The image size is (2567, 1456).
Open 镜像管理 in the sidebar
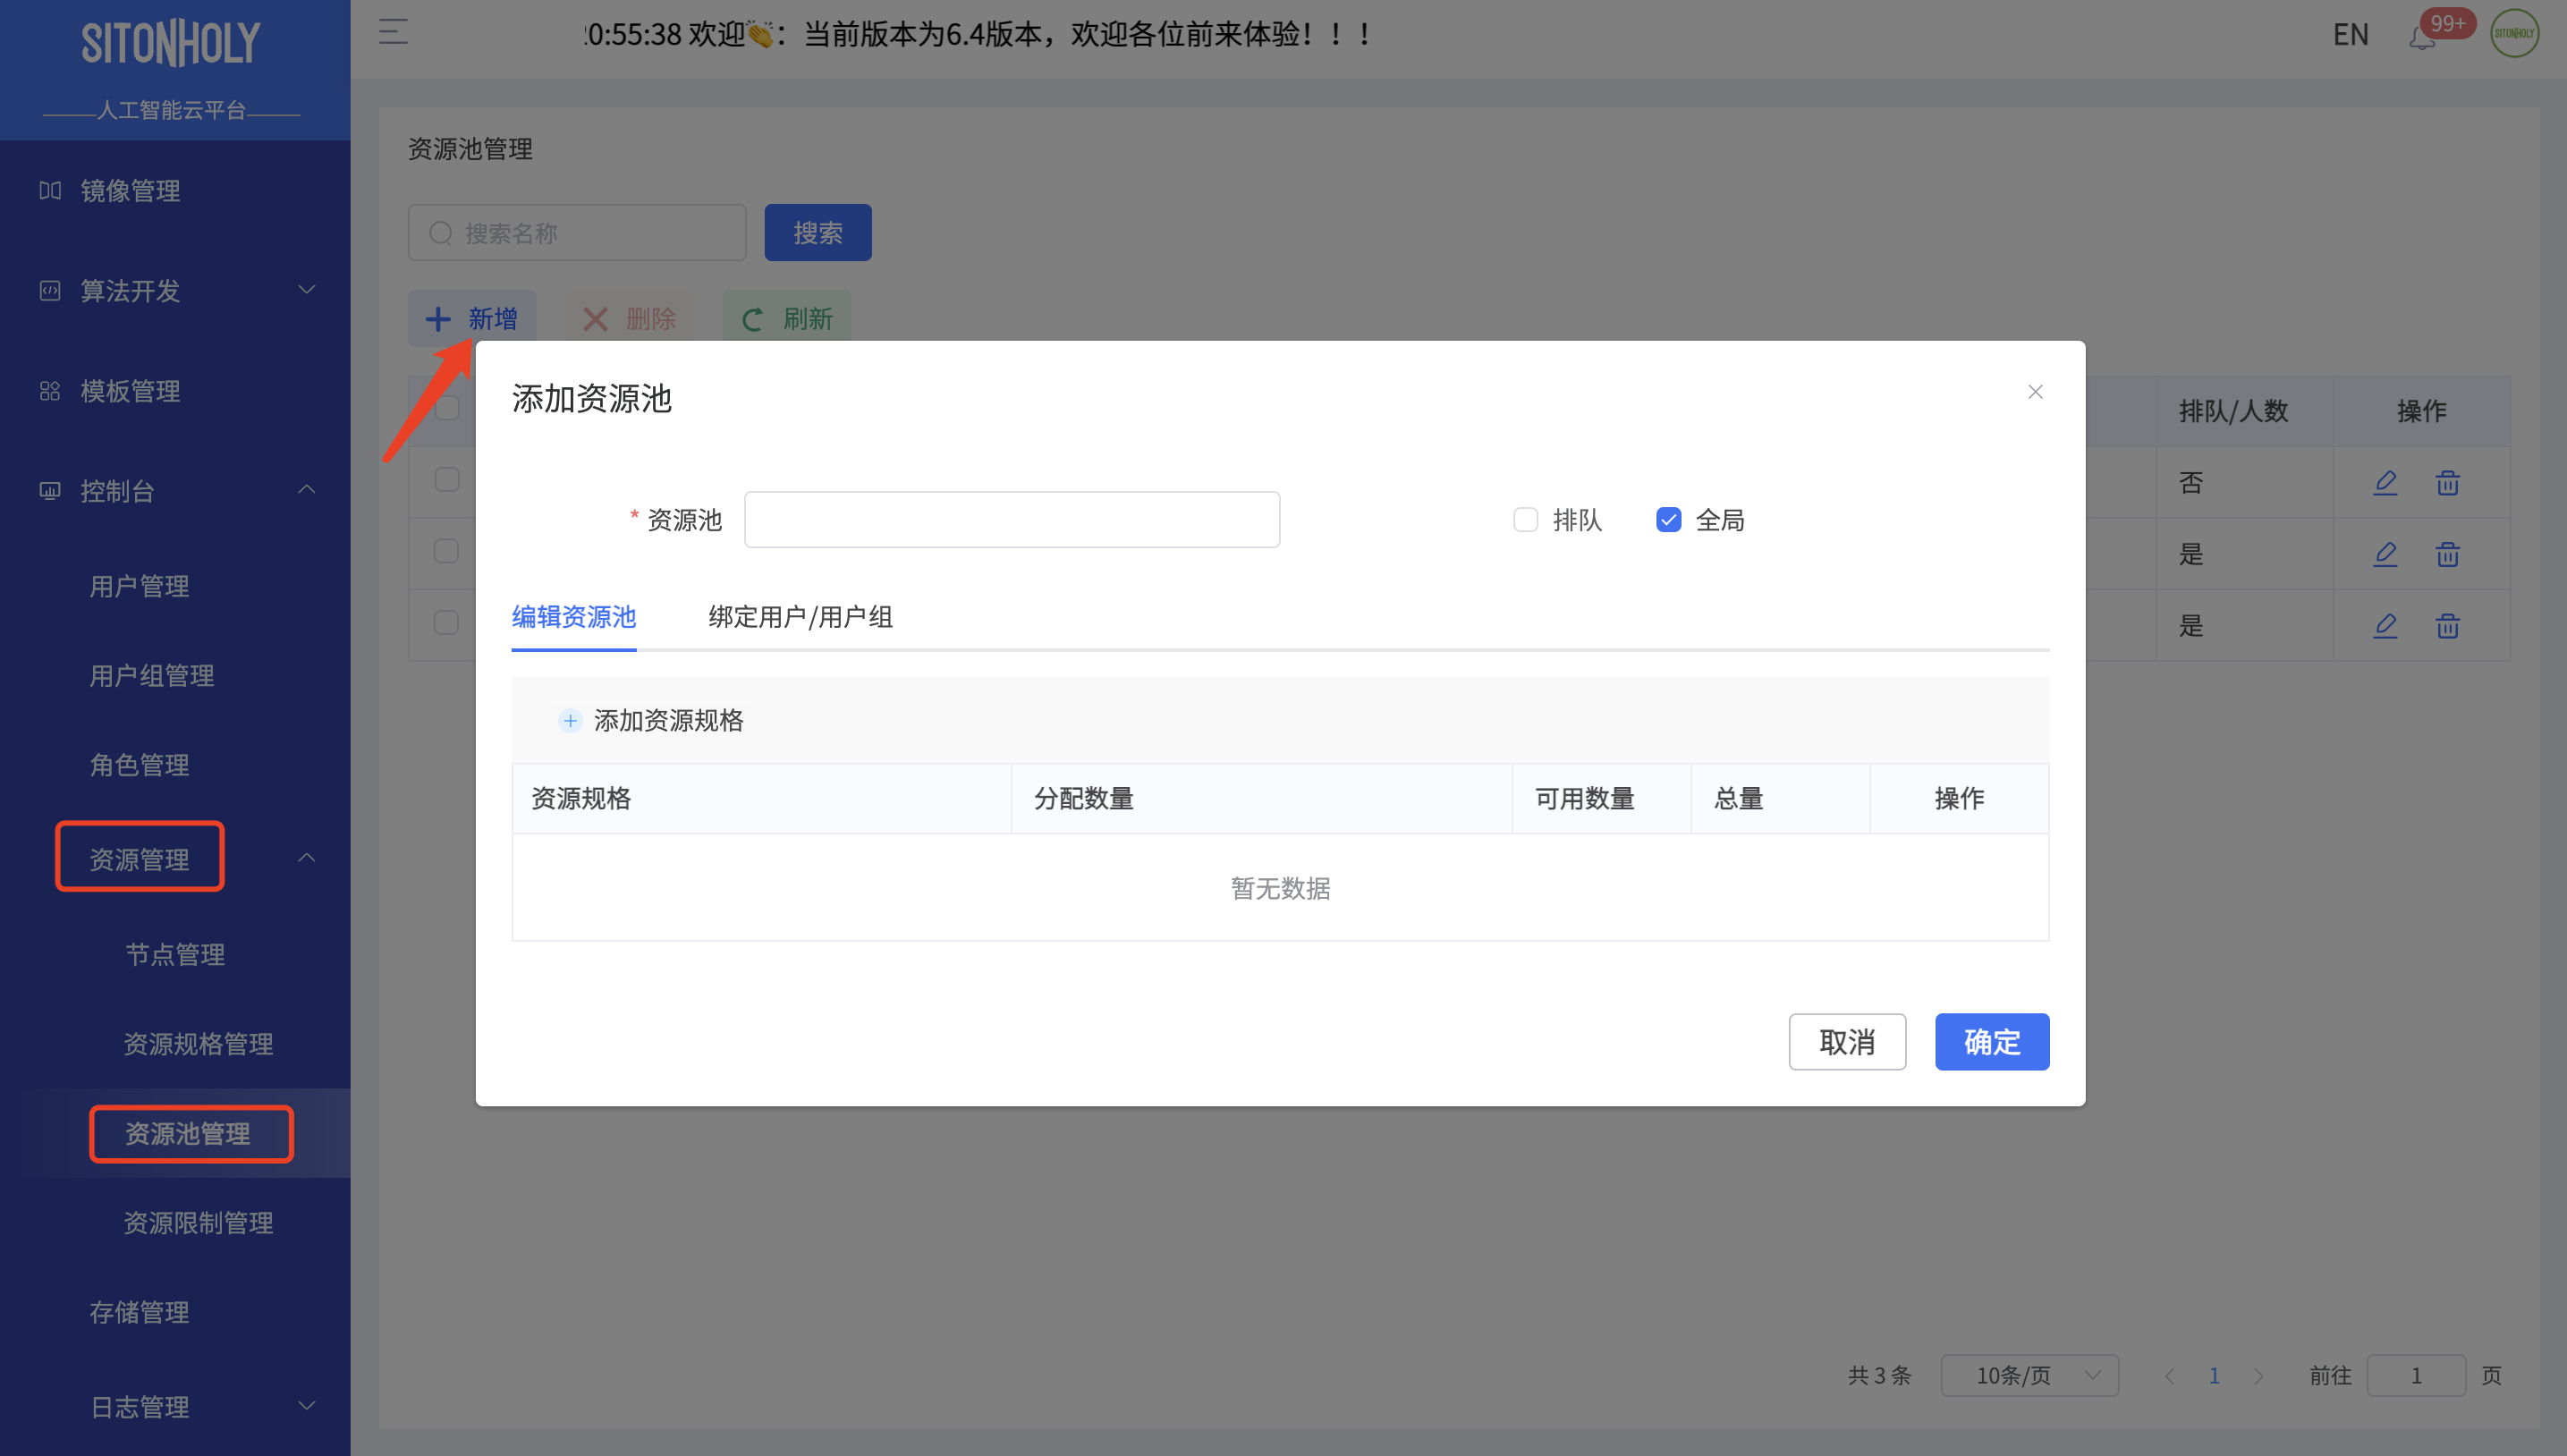point(130,191)
